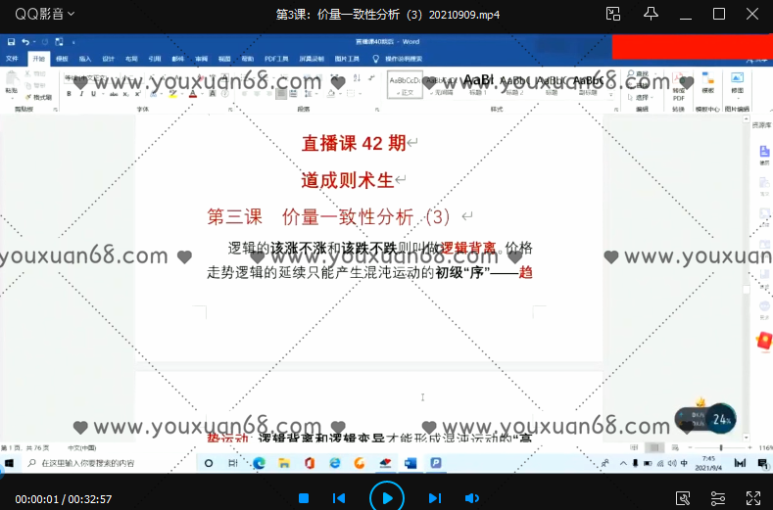
Task: Open Word from the taskbar
Action: 411,463
